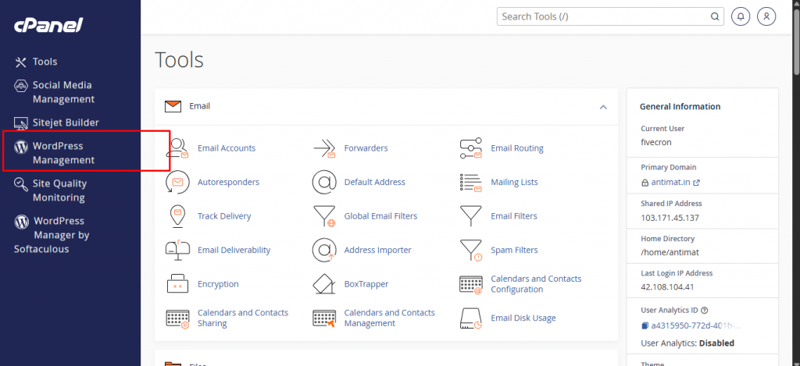Copy User Analytics ID with the copy icon
The width and height of the screenshot is (800, 366).
645,325
